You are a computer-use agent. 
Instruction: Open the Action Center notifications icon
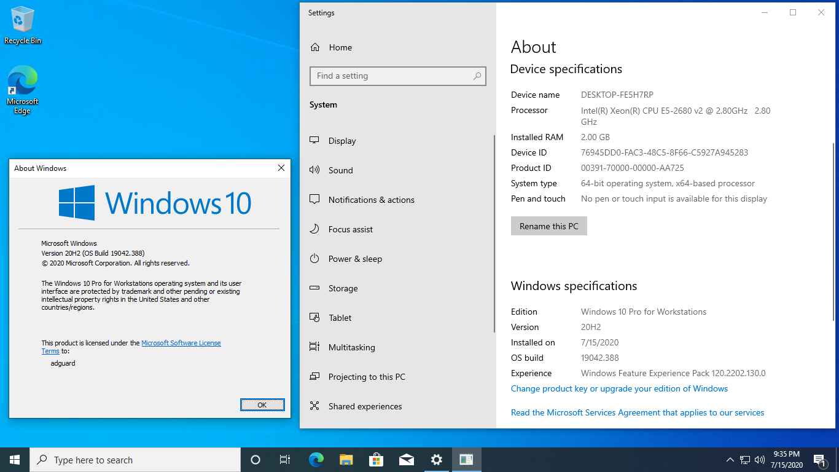coord(819,460)
